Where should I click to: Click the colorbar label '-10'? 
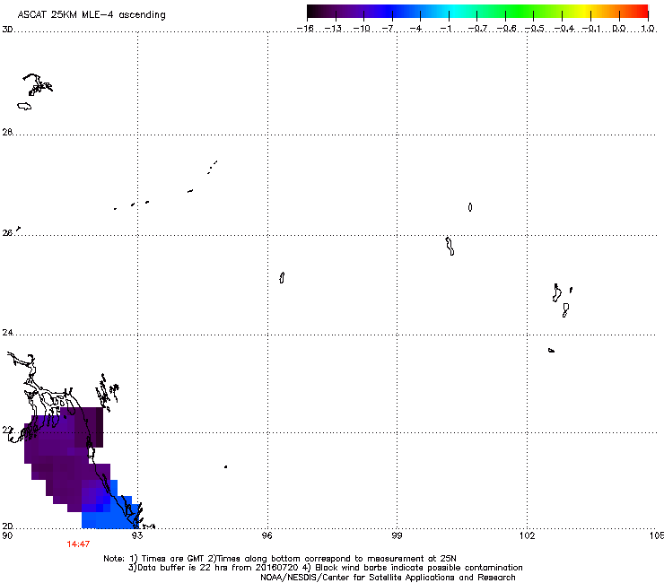(362, 29)
